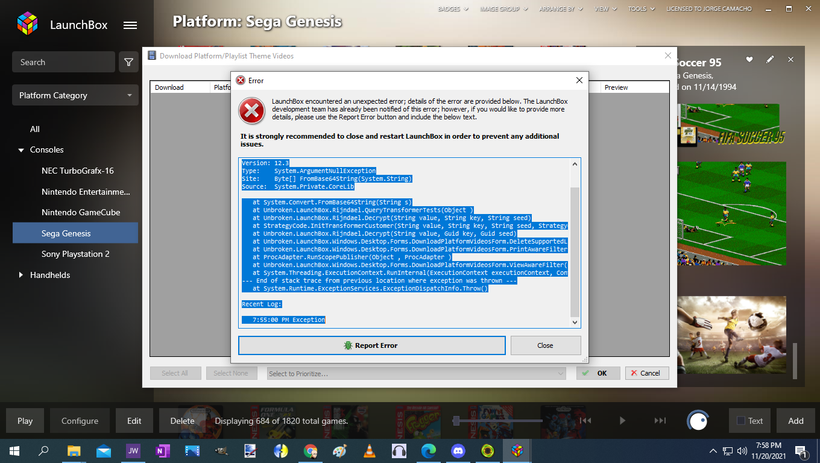This screenshot has width=820, height=463.
Task: Click LaunchBox icon in taskbar
Action: 517,451
